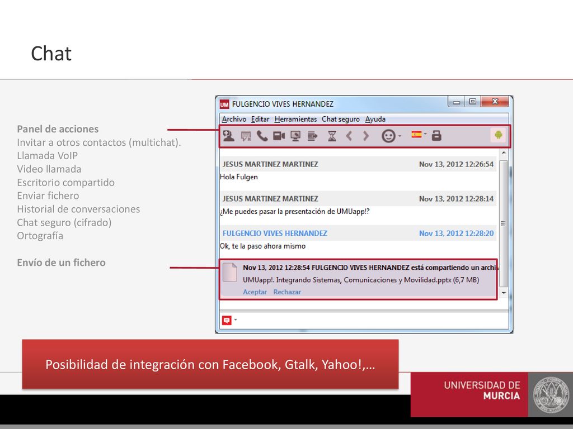The width and height of the screenshot is (573, 429).
Task: Maximize the chat window
Action: tap(472, 102)
